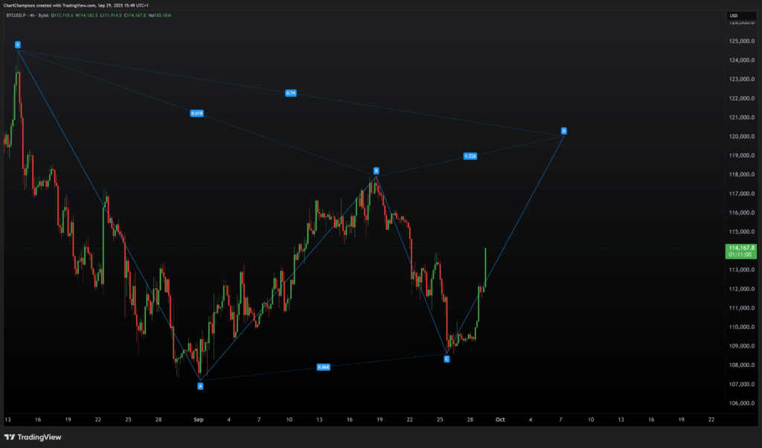Click the current price label 114,167.8
762x448 pixels.
coord(743,248)
